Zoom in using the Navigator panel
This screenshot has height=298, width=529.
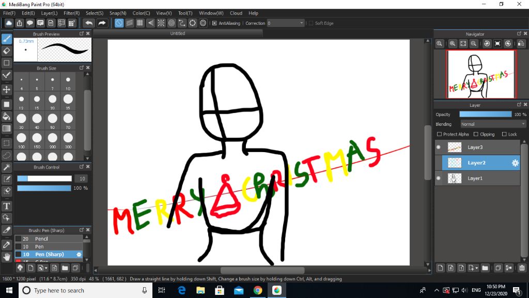(453, 43)
